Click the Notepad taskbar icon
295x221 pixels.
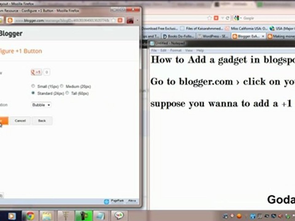(x=100, y=216)
